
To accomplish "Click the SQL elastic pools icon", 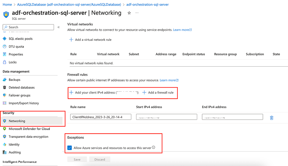I will pos(5,39).
